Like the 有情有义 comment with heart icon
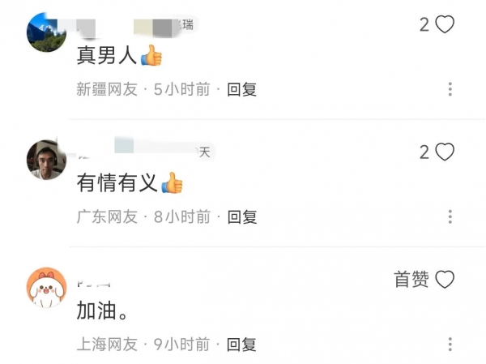 click(x=445, y=152)
